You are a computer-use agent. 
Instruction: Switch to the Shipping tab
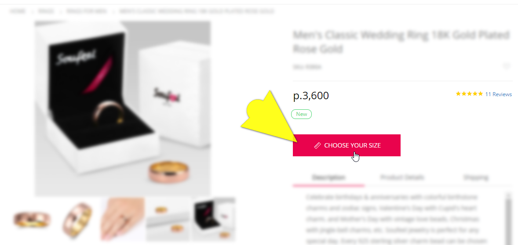tap(475, 177)
